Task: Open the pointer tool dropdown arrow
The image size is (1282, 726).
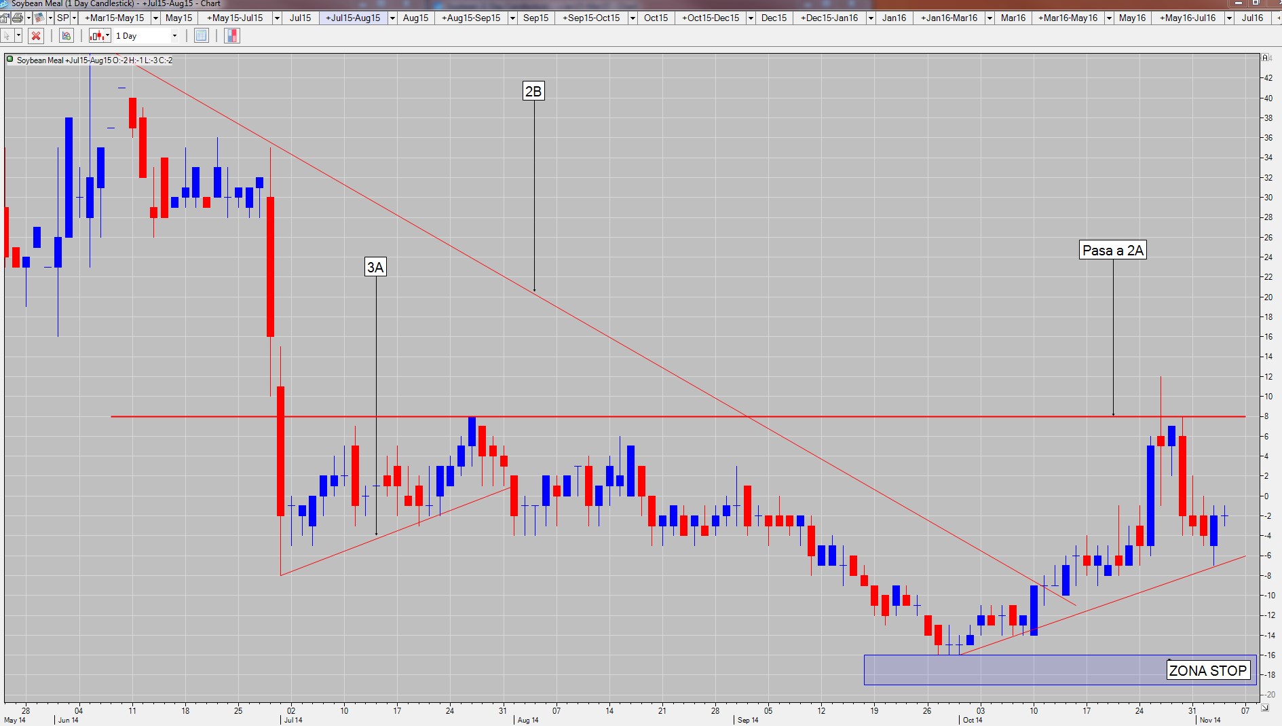Action: 18,35
